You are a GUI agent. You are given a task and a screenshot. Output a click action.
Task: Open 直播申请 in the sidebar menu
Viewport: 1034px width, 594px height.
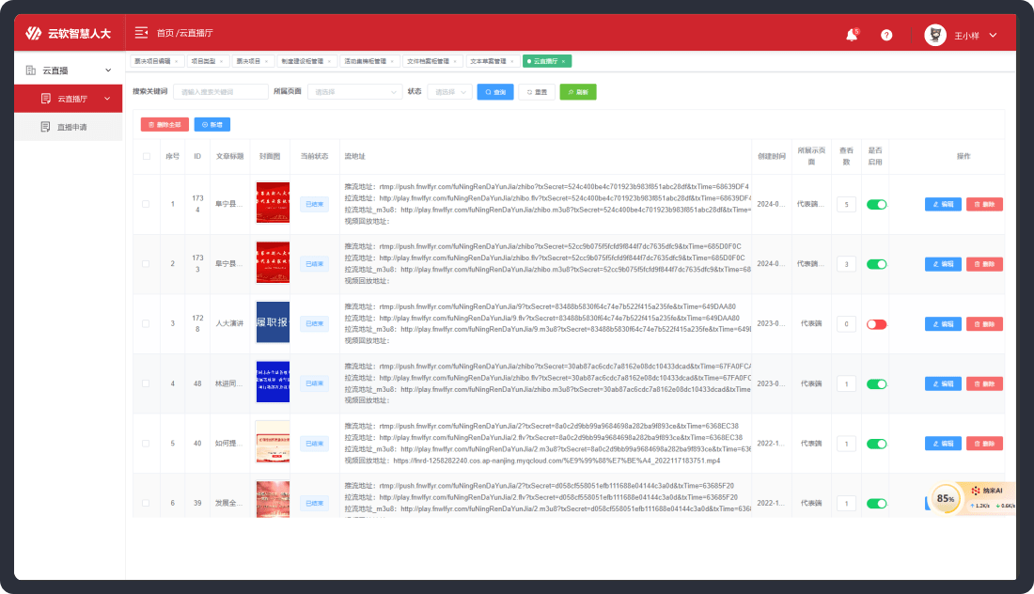click(x=71, y=127)
